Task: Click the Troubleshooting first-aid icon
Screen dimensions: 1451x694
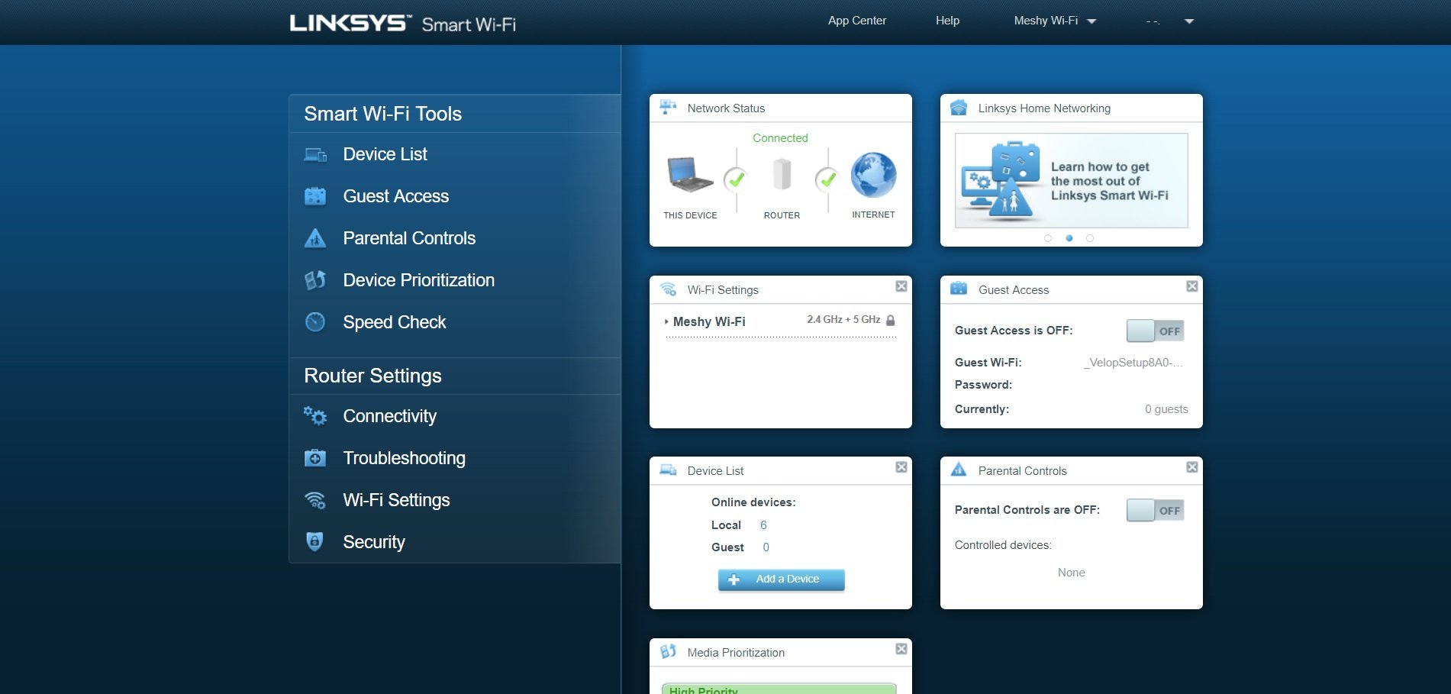Action: (315, 458)
